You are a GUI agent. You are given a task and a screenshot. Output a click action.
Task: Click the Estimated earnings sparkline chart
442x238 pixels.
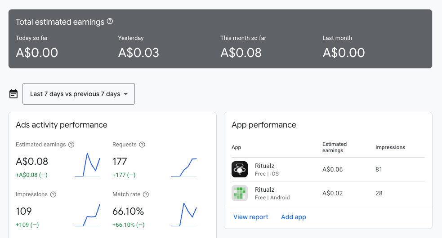[x=87, y=165]
